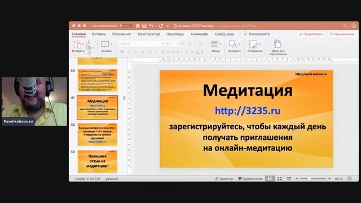Screen dimensions: 361x203
Task: Click the Поделиться share button
Action: tap(311, 34)
